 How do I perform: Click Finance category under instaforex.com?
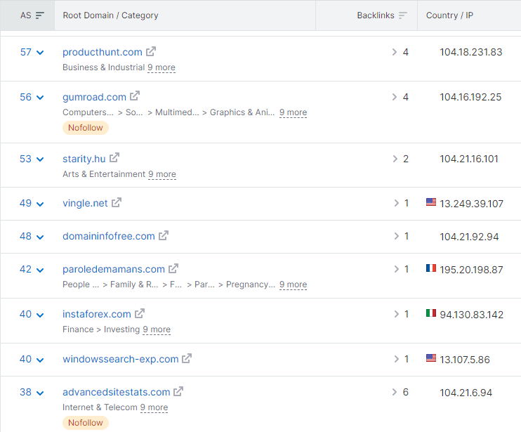point(78,329)
